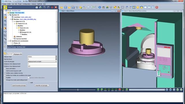The image size is (185, 104).
Task: Collapse the Design (0, 0, 0) node
Action: click(19, 32)
